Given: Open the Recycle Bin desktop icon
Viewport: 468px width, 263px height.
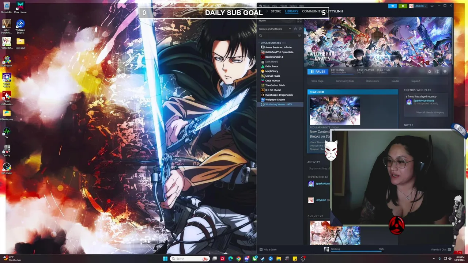Looking at the screenshot, I should pyautogui.click(x=7, y=7).
